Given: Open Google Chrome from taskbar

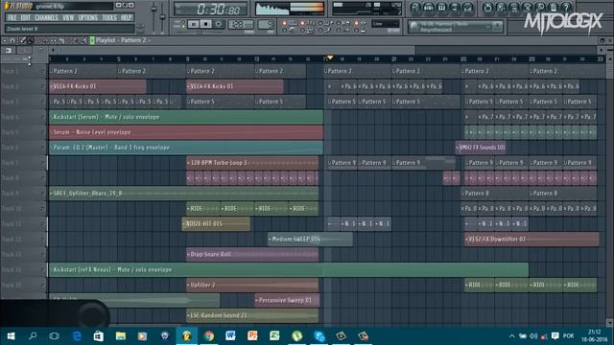Looking at the screenshot, I should 209,336.
